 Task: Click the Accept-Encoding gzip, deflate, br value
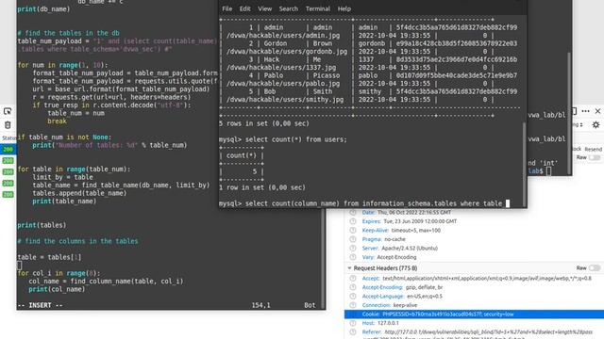tap(424, 287)
